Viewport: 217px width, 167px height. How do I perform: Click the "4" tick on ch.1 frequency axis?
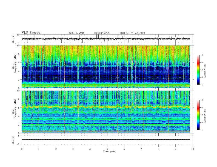click(19, 71)
